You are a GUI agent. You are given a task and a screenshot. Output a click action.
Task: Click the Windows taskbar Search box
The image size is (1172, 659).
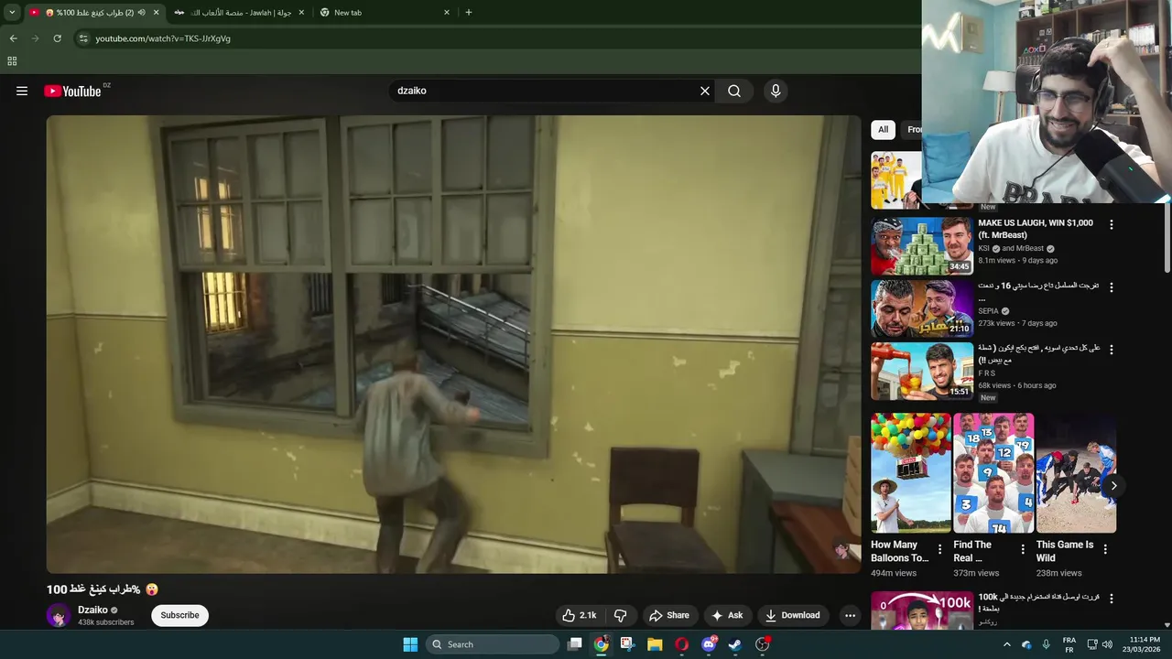coord(493,644)
